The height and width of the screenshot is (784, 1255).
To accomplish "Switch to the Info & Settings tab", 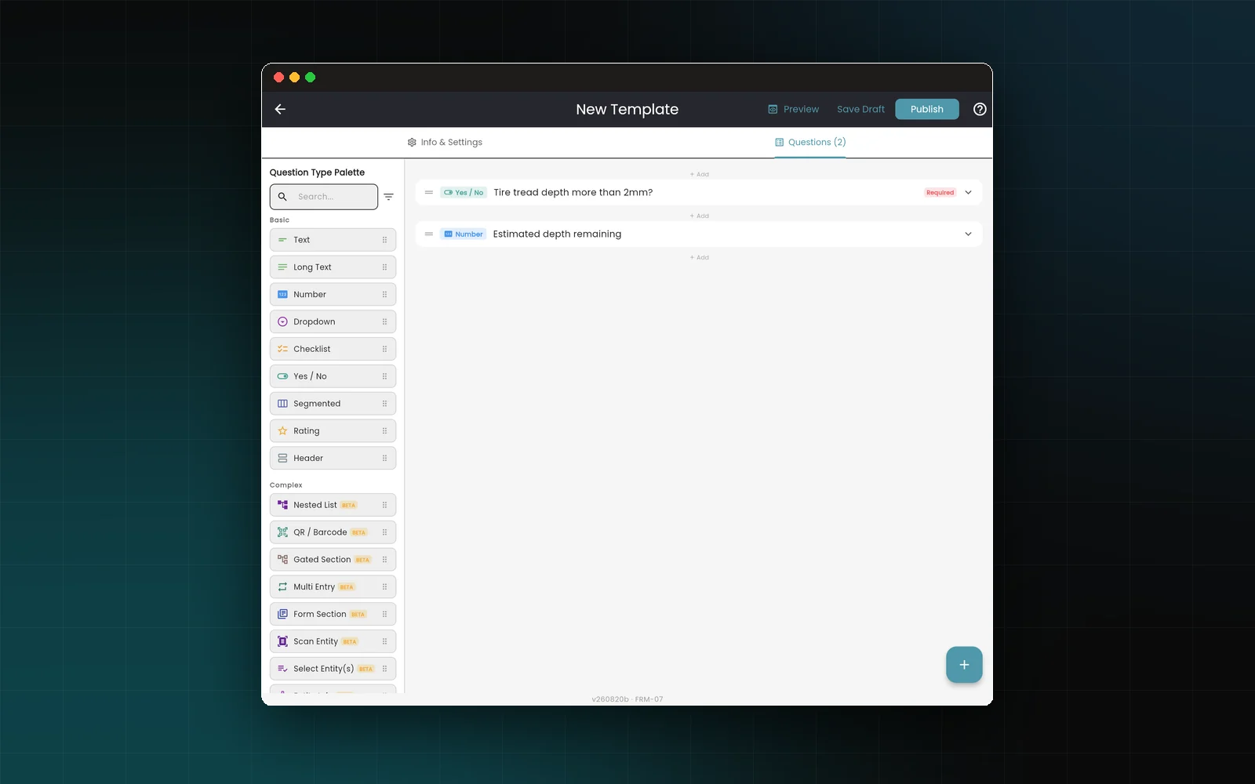I will coord(445,142).
